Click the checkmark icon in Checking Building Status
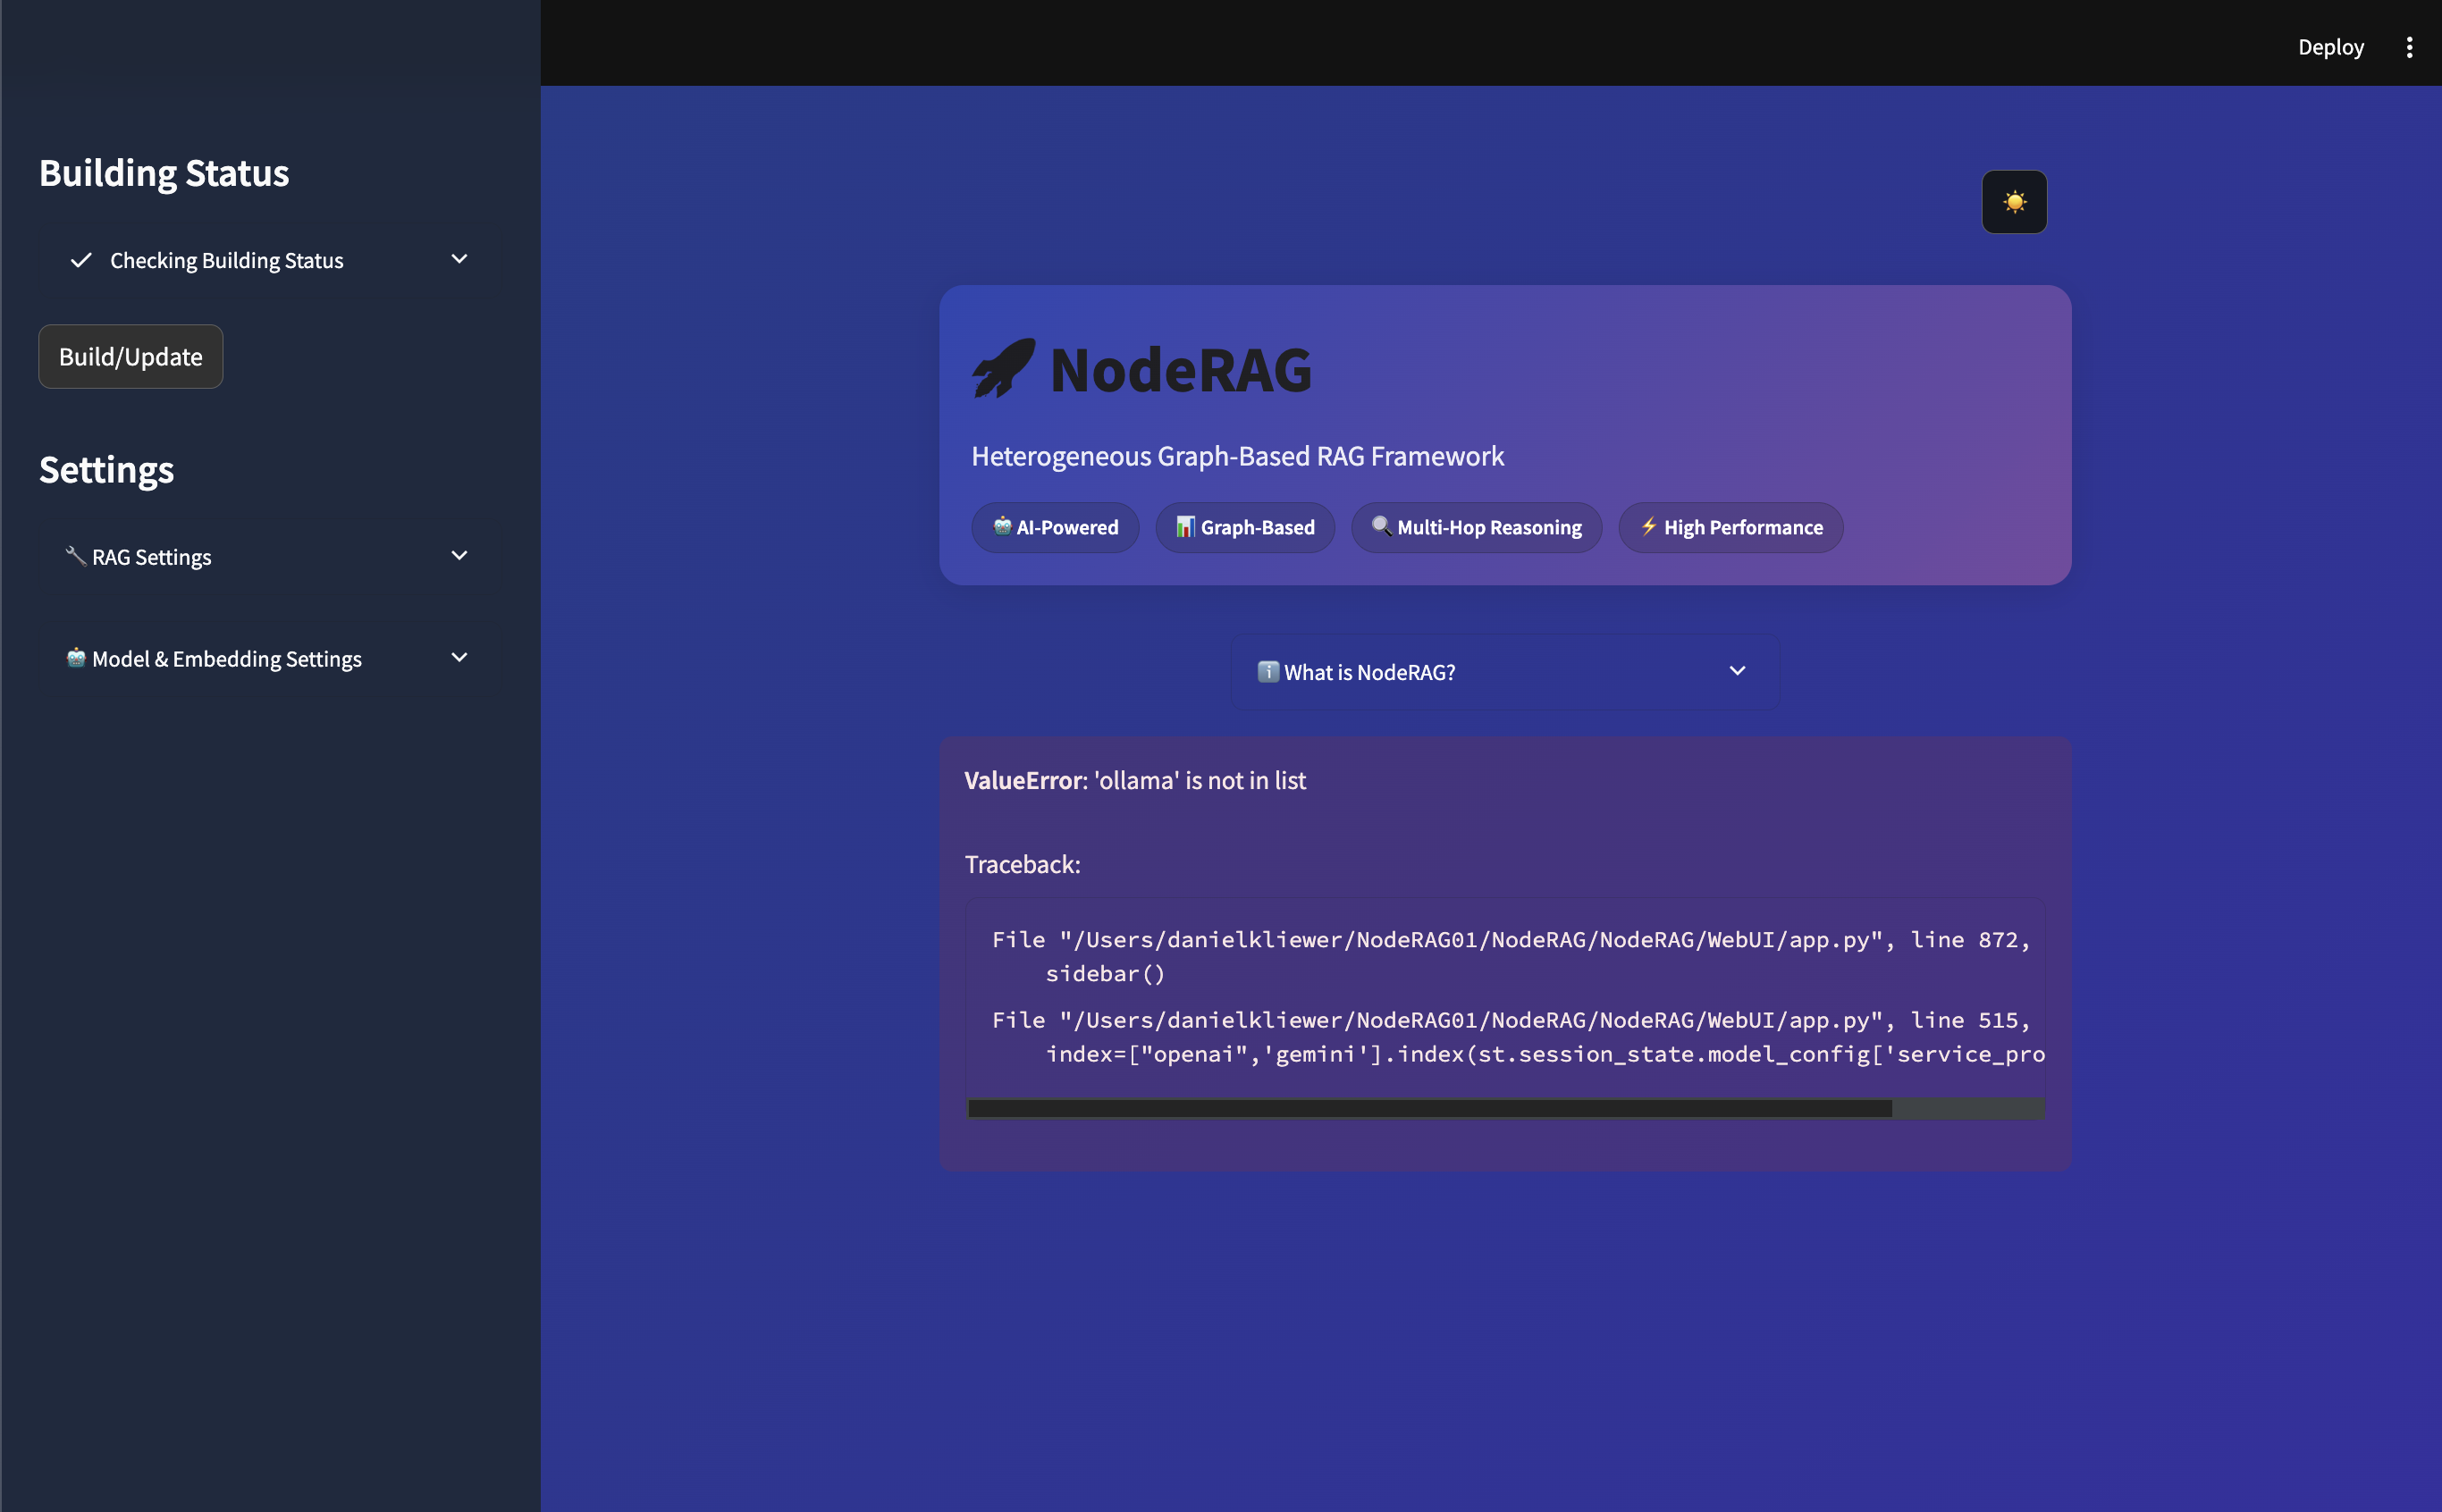This screenshot has width=2442, height=1512. tap(81, 260)
